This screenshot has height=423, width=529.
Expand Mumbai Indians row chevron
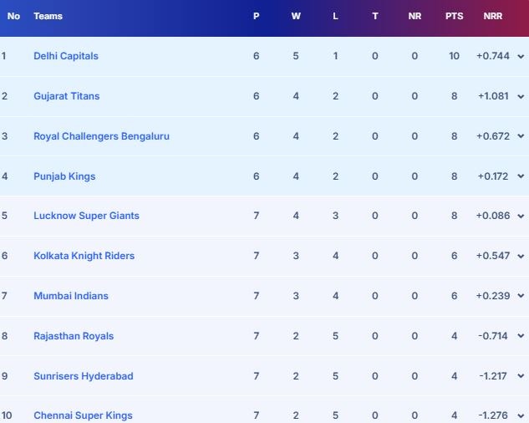click(x=521, y=296)
